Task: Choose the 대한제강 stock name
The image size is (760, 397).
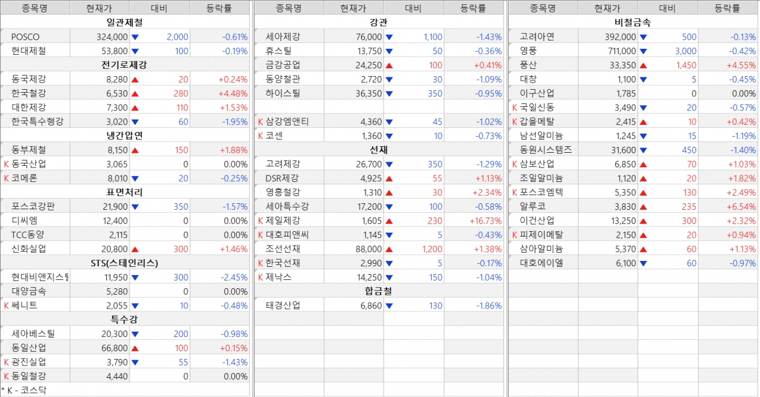Action: click(28, 108)
